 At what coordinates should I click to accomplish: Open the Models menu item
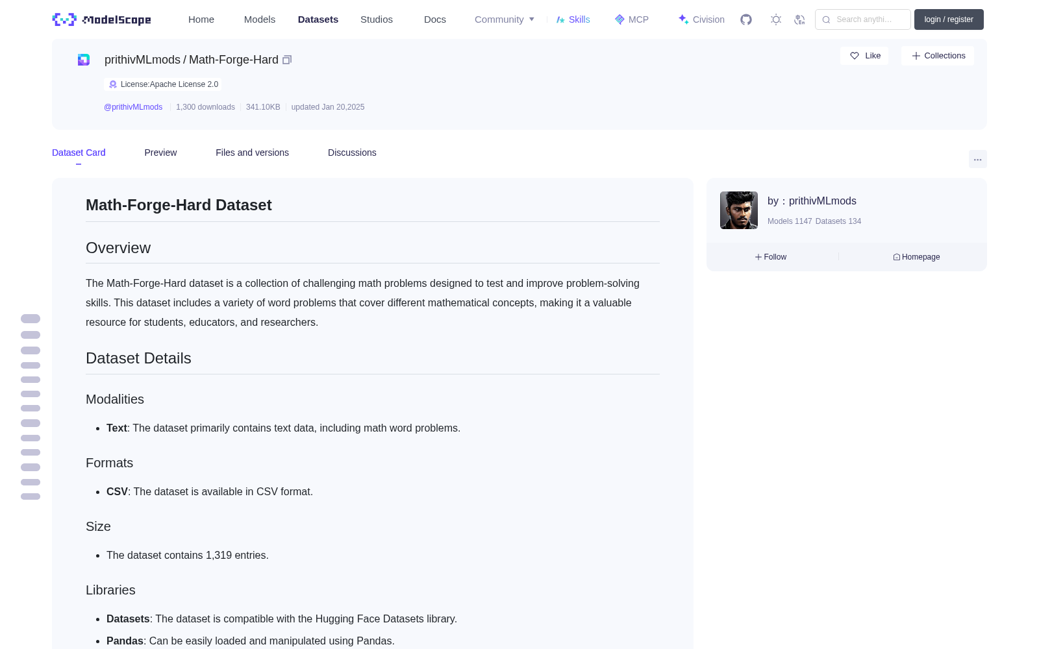[x=260, y=19]
